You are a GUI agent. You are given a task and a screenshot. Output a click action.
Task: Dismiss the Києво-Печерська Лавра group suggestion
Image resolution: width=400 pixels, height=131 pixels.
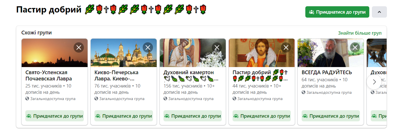pyautogui.click(x=148, y=47)
